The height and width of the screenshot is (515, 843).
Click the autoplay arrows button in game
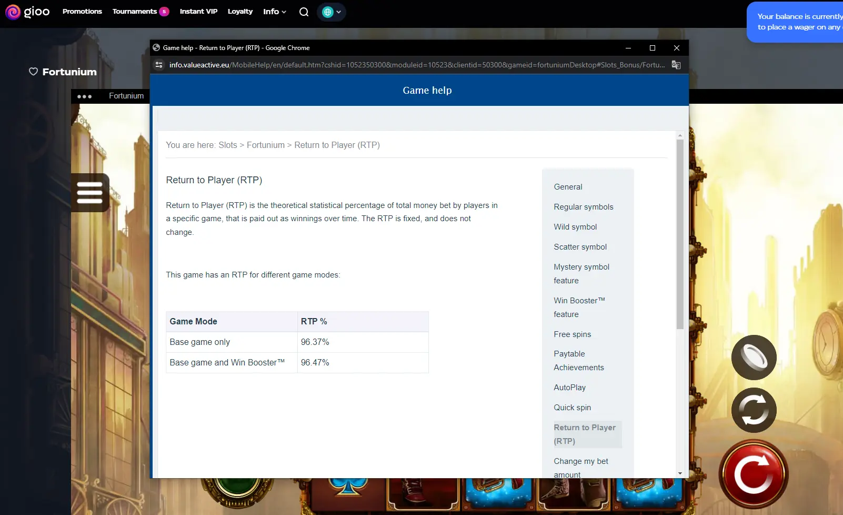(x=754, y=410)
